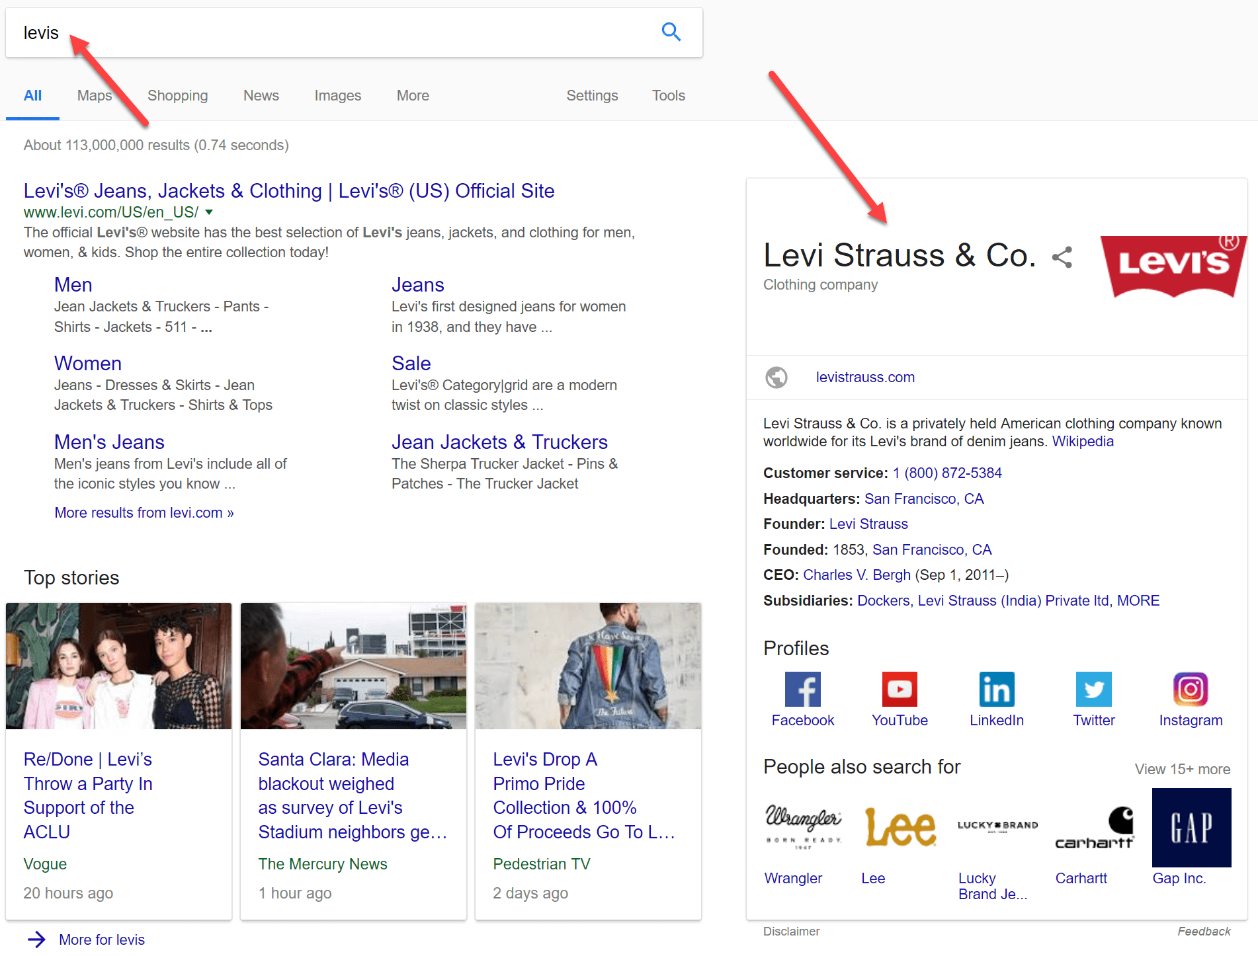Open the Men's Jeans sitelink
This screenshot has height=956, width=1258.
pyautogui.click(x=109, y=442)
